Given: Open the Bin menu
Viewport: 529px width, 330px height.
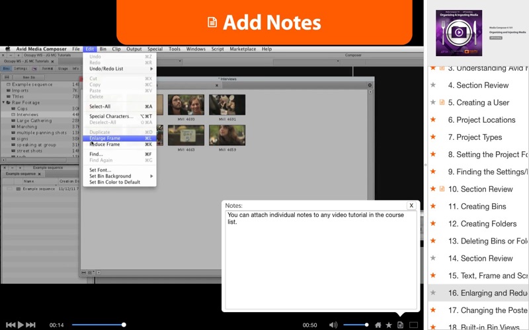Looking at the screenshot, I should click(103, 49).
